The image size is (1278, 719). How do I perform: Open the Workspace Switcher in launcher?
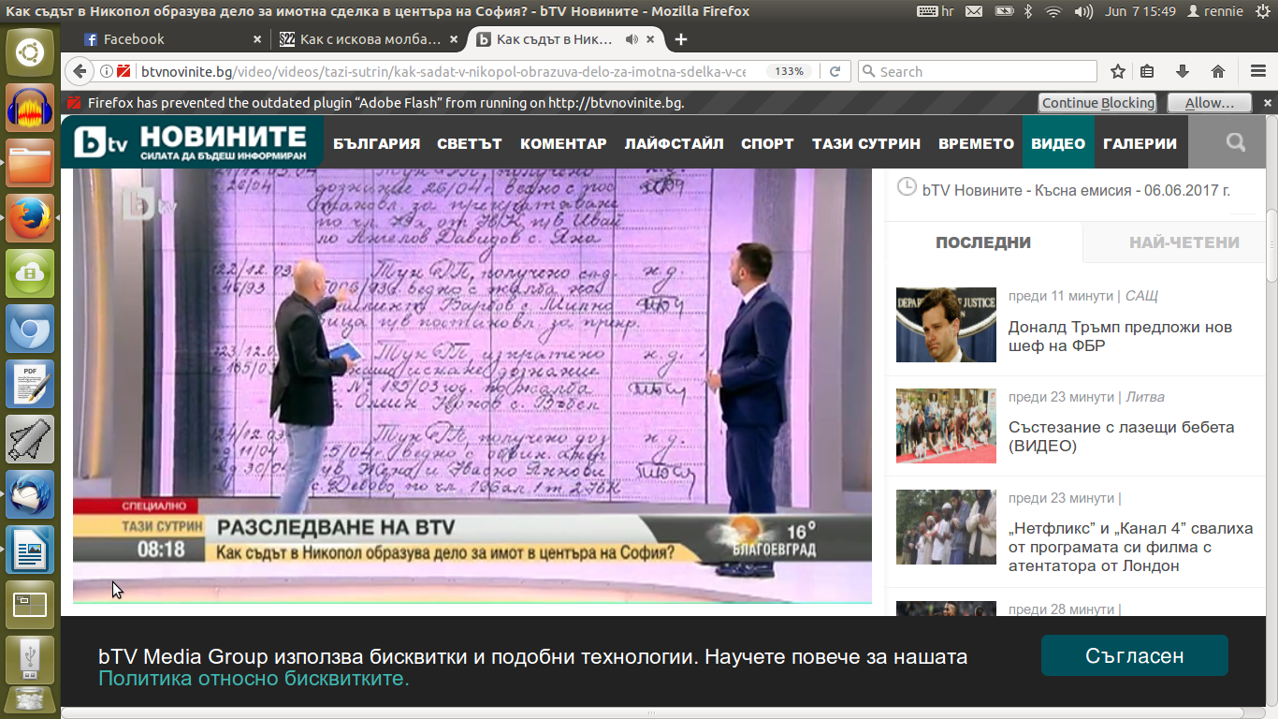(x=30, y=604)
